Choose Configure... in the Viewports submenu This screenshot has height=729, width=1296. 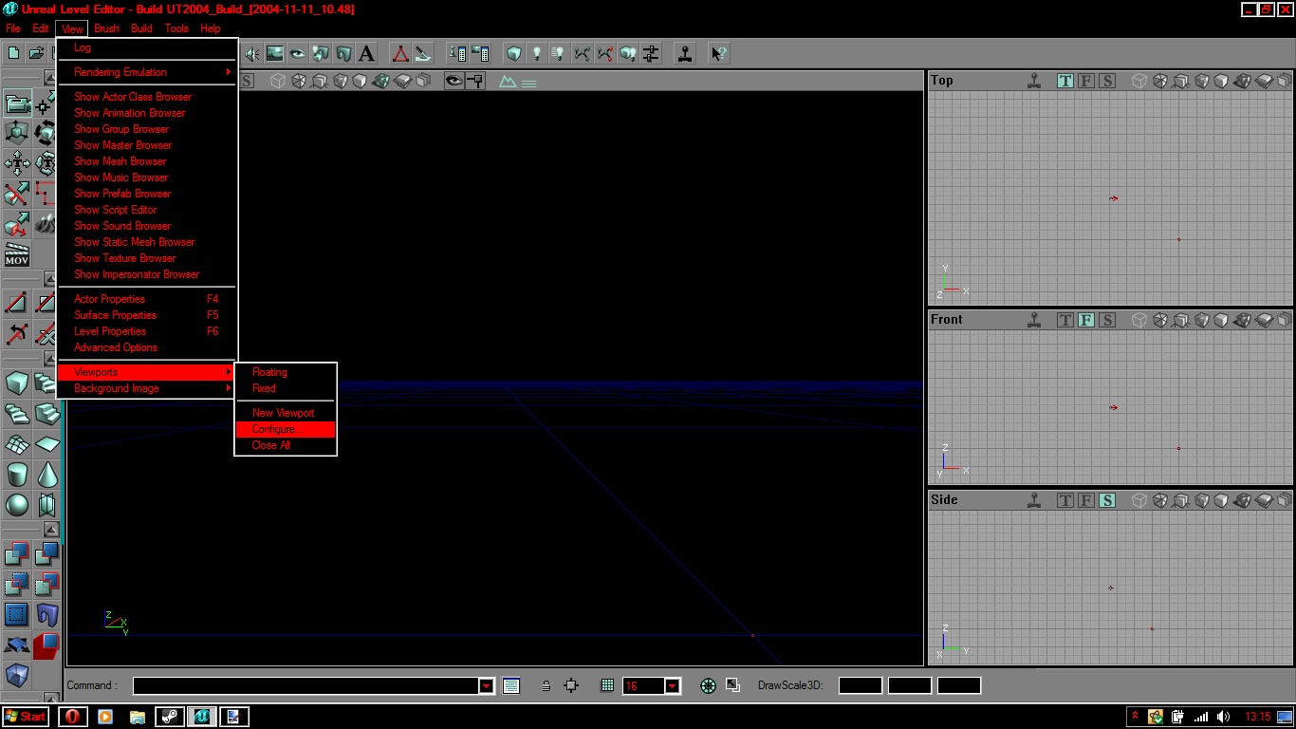coord(286,429)
